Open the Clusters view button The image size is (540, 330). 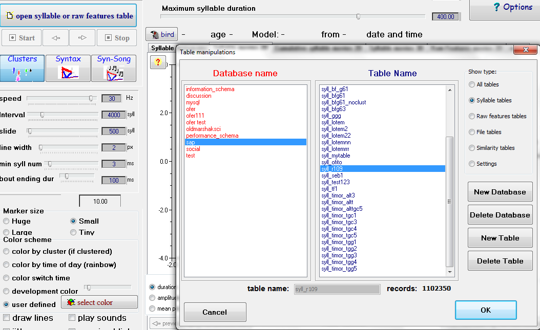22,69
